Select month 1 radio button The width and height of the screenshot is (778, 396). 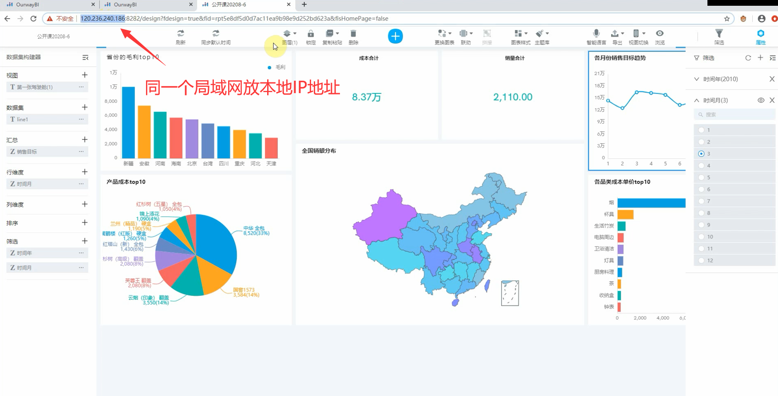(x=701, y=130)
